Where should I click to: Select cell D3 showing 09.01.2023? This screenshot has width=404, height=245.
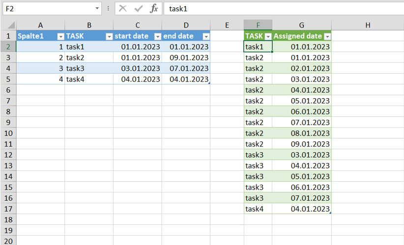coord(186,57)
